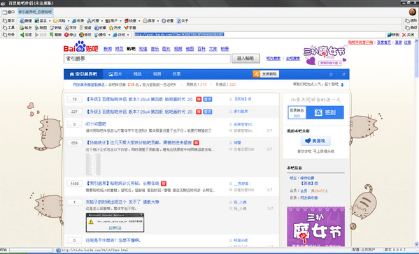This screenshot has height=254, width=419.
Task: Open thread 发帖子的时候出现这个 发不了 请教大神
Action: (x=122, y=202)
